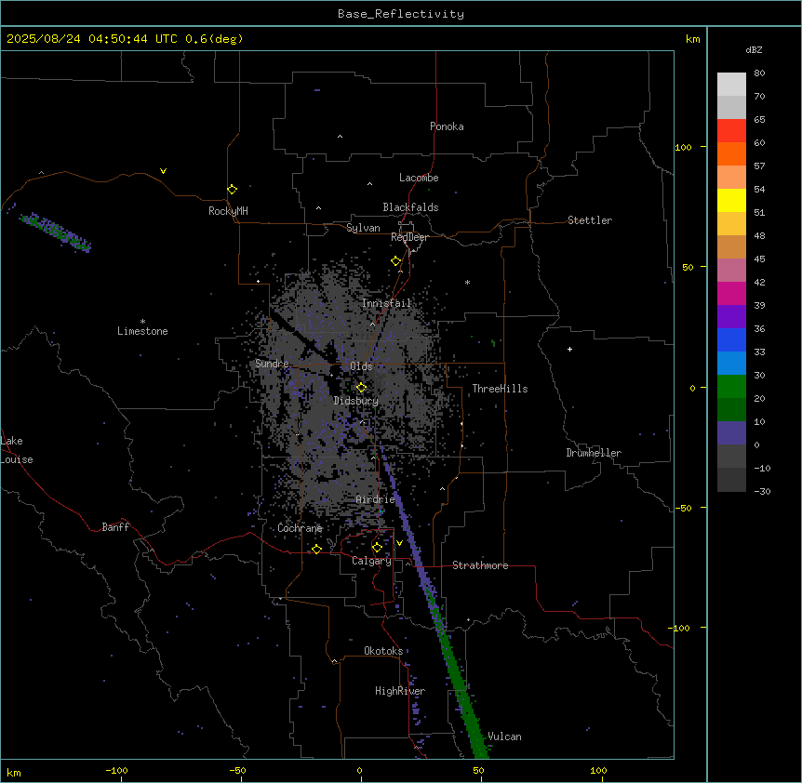802x783 pixels.
Task: Click the Innisfail city label
Action: coord(386,303)
